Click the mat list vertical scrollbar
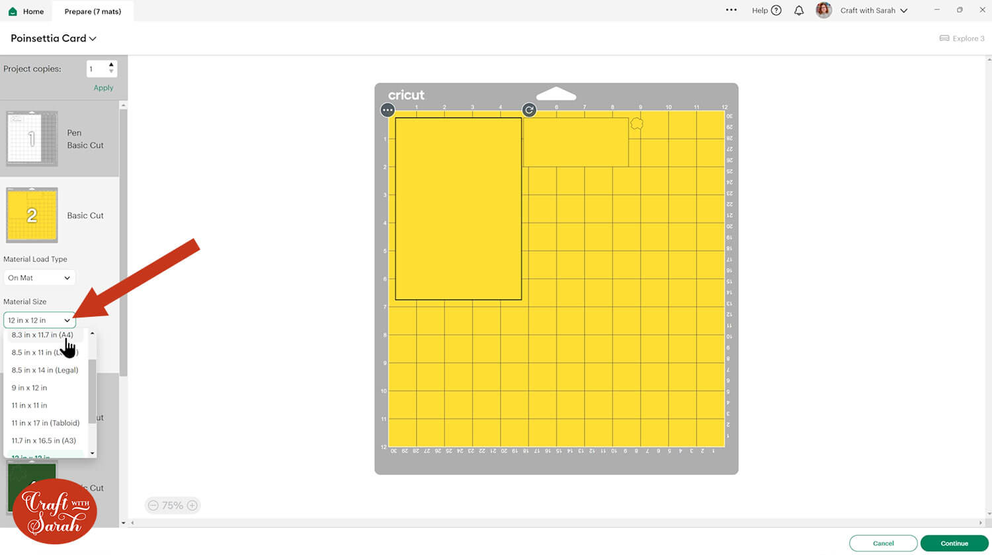This screenshot has height=555, width=992. pos(123,241)
